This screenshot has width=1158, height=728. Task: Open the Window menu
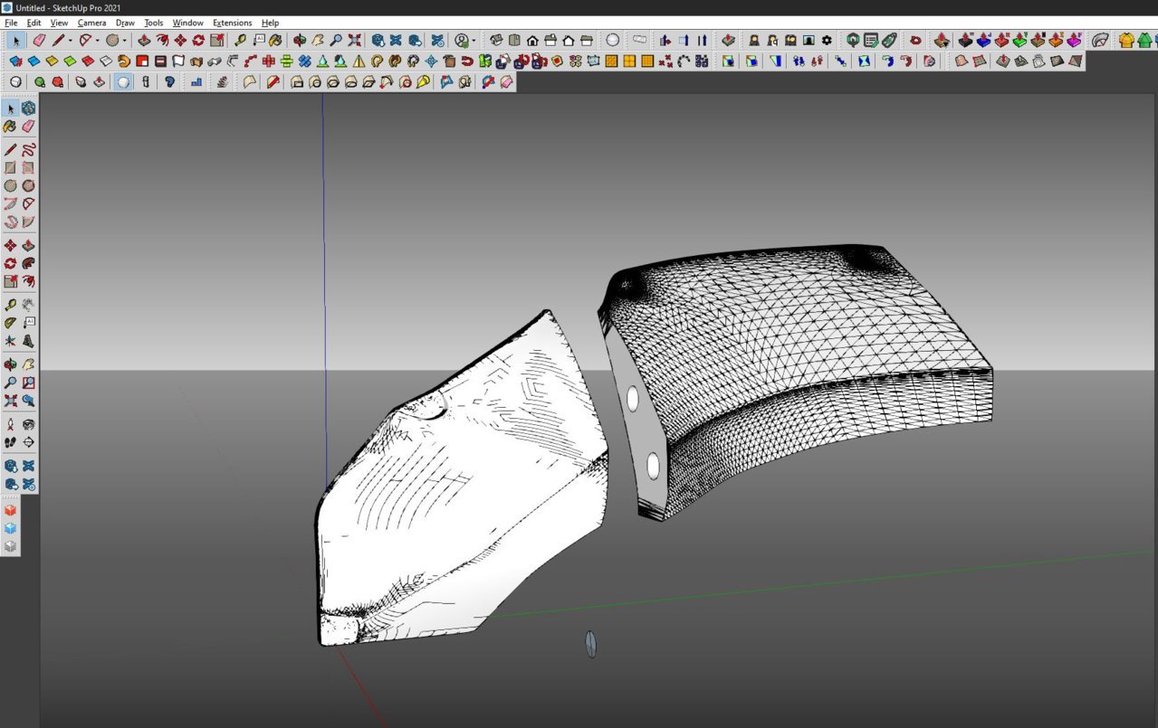point(187,23)
